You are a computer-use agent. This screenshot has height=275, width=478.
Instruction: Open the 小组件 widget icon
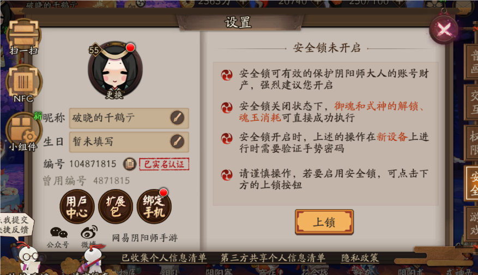[x=22, y=132]
